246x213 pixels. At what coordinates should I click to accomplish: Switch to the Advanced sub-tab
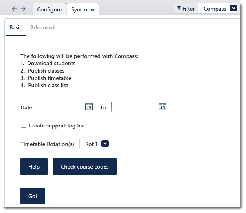[x=42, y=28]
